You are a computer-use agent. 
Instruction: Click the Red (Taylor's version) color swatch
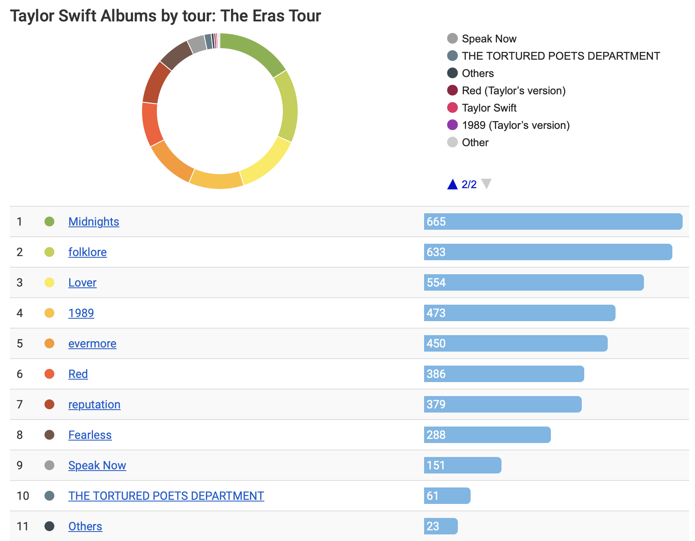[x=452, y=91]
